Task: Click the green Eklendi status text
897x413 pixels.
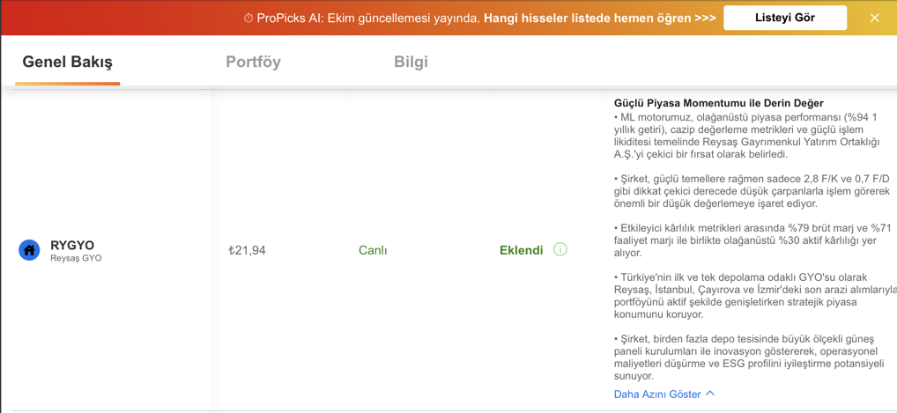Action: [x=521, y=250]
